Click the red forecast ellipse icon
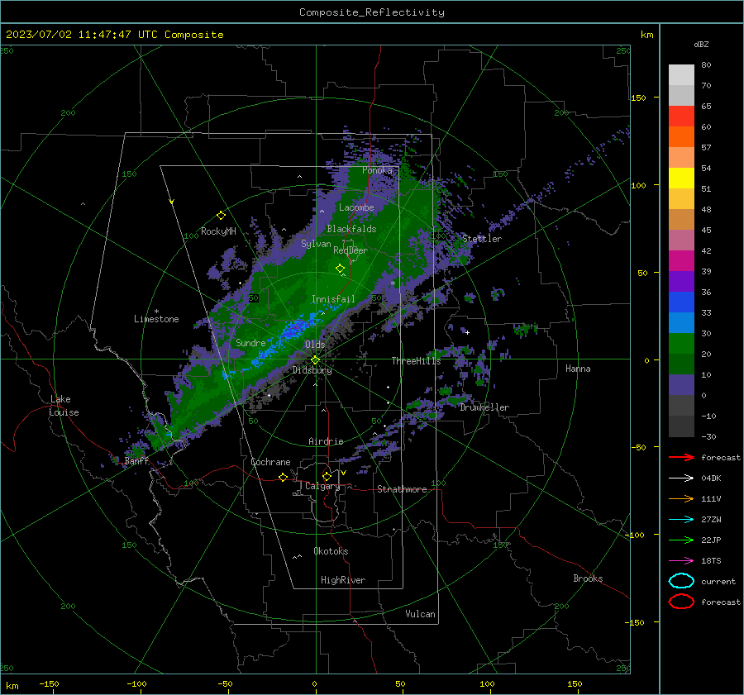Viewport: 744px width, 695px height. [681, 602]
